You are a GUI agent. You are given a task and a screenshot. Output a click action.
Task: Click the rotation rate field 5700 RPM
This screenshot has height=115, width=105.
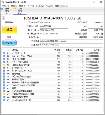[96, 30]
